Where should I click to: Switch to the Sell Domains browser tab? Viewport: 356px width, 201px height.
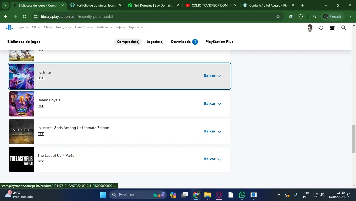(x=153, y=5)
